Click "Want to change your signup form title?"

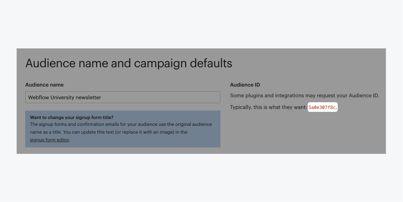[72, 118]
